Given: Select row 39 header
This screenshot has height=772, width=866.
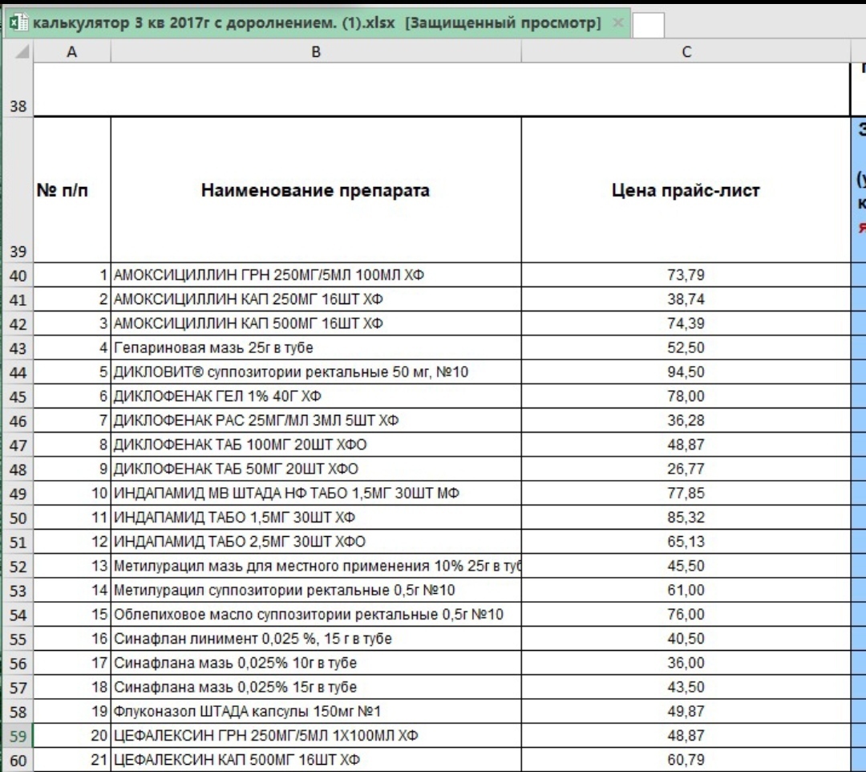Looking at the screenshot, I should click(x=18, y=189).
